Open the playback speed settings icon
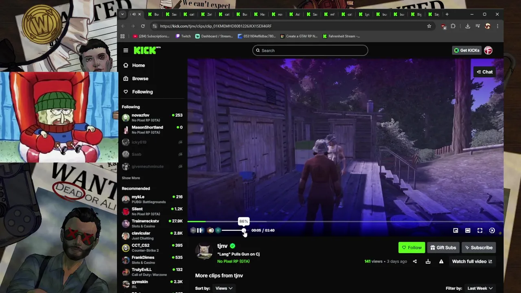 (492, 230)
